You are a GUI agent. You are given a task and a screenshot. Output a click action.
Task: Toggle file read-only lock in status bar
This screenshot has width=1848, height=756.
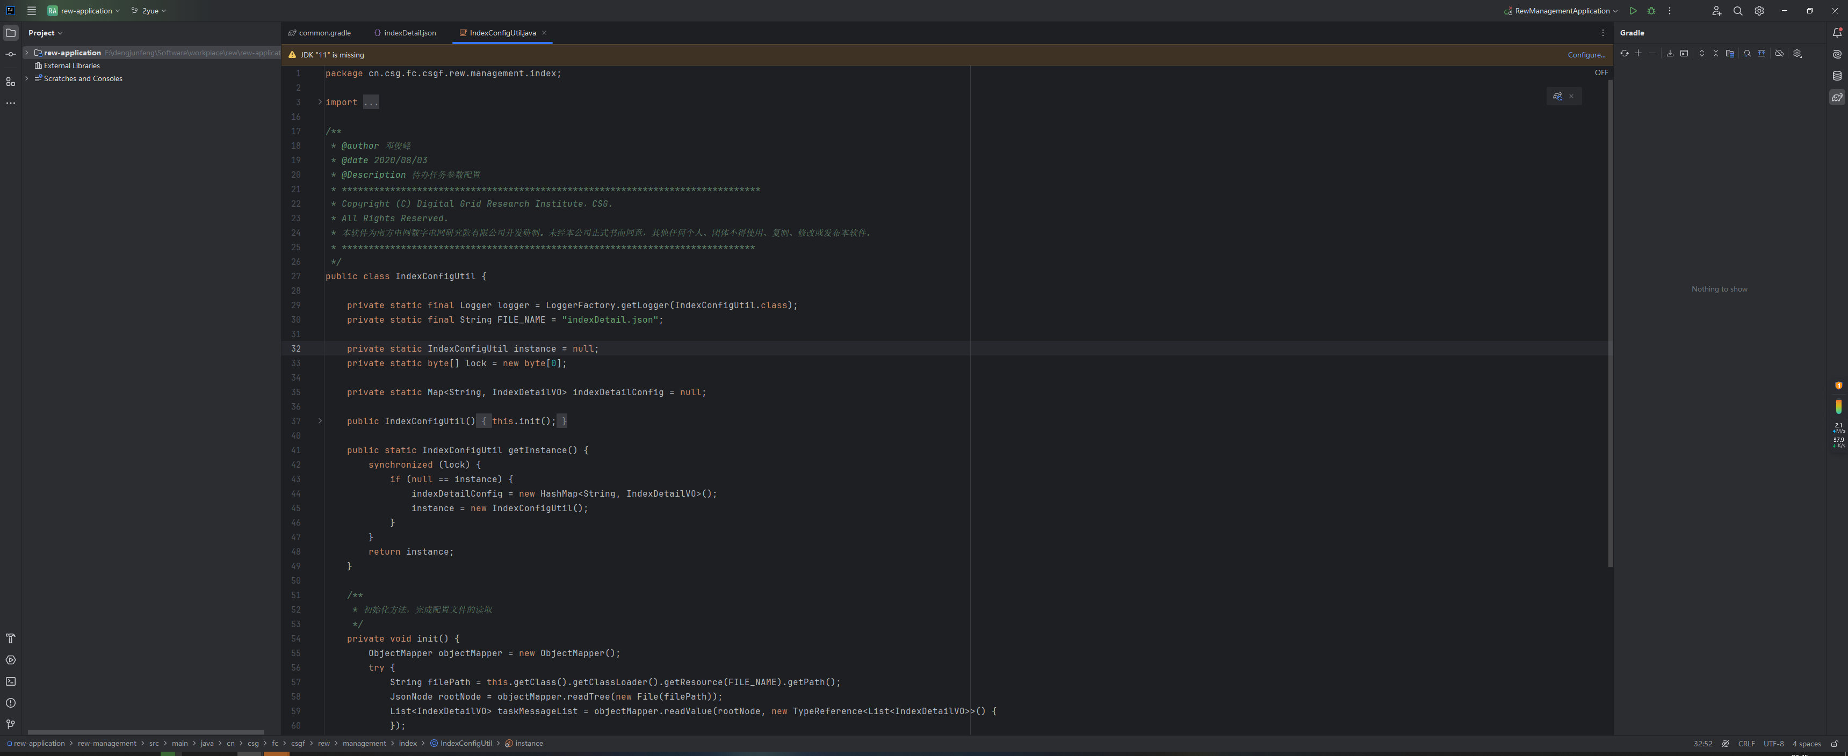coord(1835,744)
